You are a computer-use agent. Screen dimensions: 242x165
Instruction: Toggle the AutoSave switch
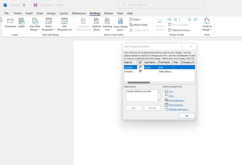(26, 5)
